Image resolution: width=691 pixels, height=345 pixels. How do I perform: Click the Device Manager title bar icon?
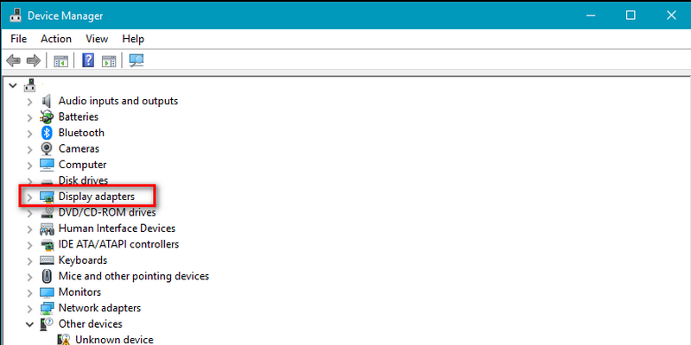pyautogui.click(x=16, y=16)
